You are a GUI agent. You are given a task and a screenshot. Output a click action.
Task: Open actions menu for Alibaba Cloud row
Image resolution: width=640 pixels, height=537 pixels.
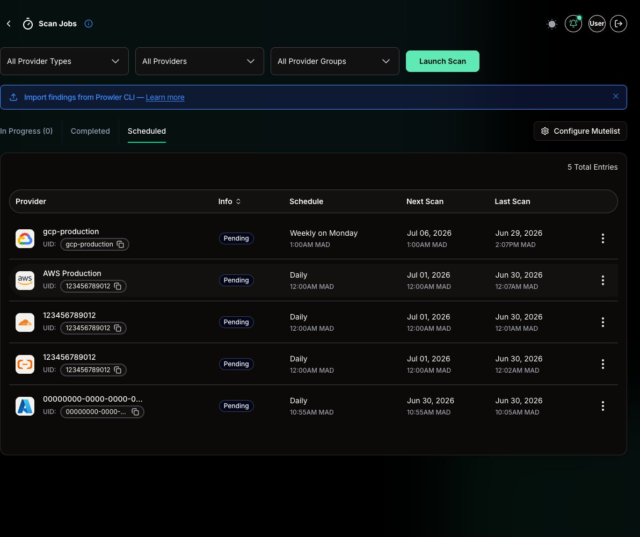point(603,364)
